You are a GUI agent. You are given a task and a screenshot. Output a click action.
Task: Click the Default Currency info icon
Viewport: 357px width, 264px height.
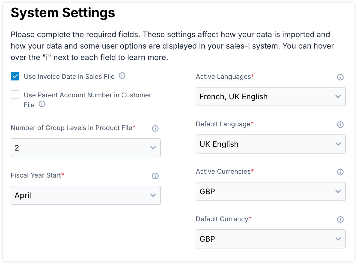(x=340, y=220)
